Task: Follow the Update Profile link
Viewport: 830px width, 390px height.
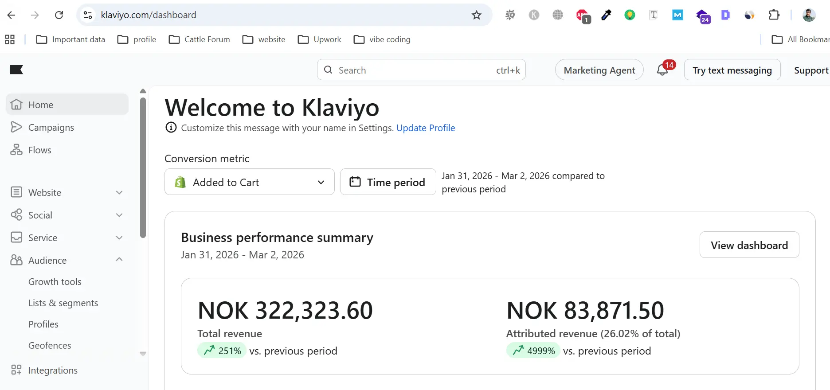Action: coord(426,128)
